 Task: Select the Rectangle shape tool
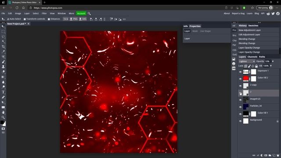point(3,107)
